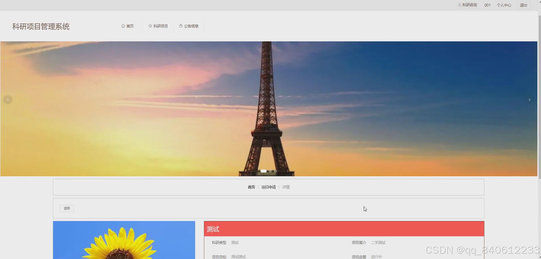Log out with the 退出 button
541x259 pixels.
[x=523, y=5]
